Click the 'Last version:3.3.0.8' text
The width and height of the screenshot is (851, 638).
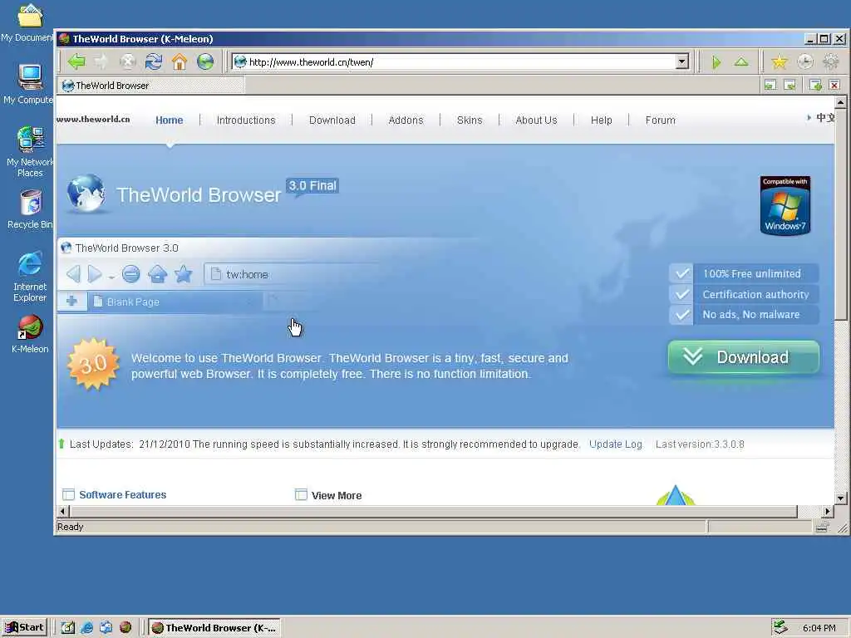(x=700, y=444)
